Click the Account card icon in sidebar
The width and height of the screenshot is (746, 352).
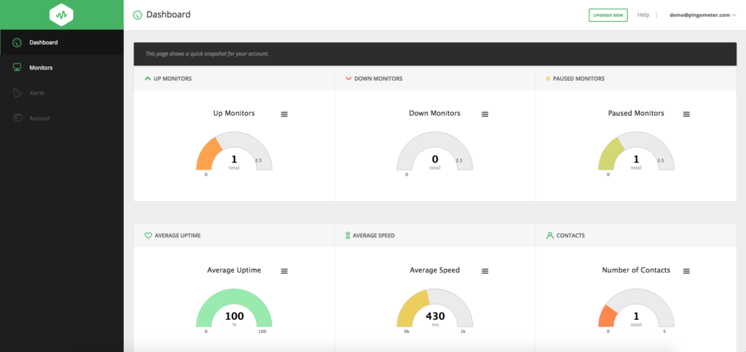tap(17, 118)
